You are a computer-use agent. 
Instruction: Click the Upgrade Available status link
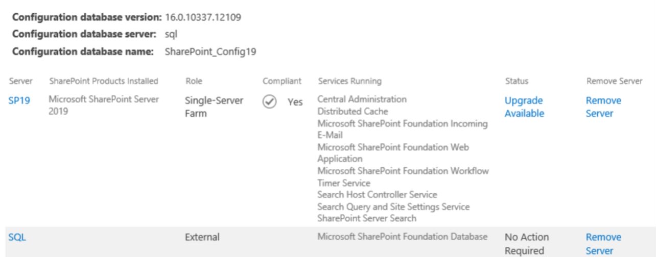click(524, 107)
